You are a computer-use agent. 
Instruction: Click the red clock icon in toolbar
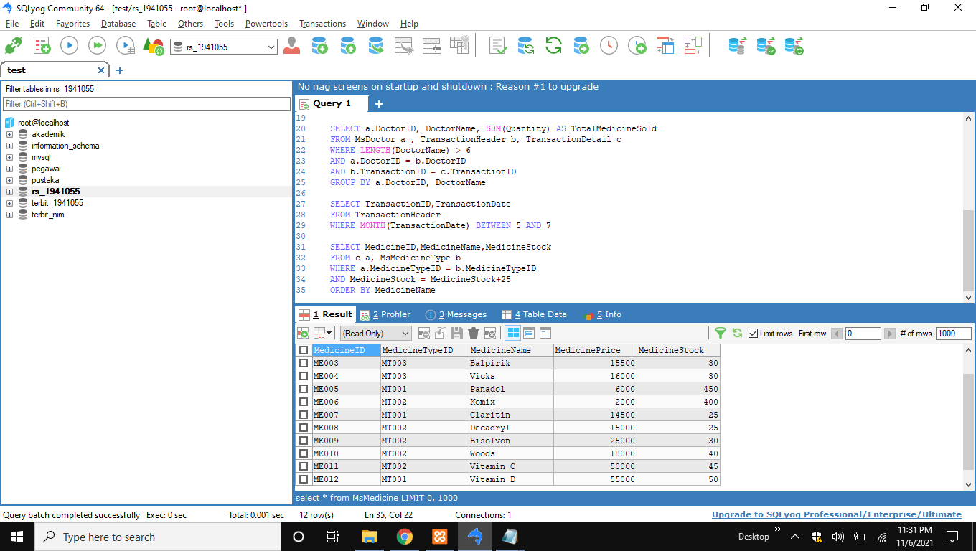point(609,46)
